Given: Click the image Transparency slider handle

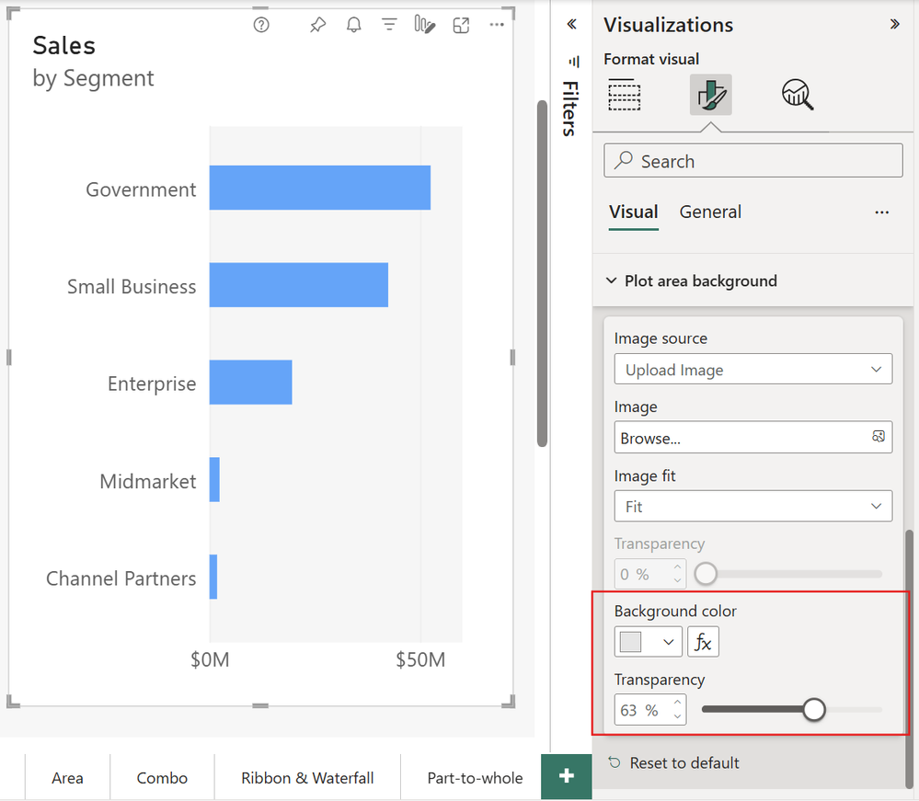Looking at the screenshot, I should pyautogui.click(x=706, y=574).
